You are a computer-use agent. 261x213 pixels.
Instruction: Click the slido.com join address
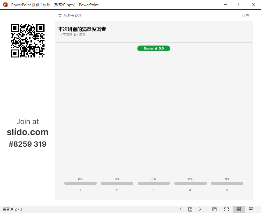(x=28, y=132)
